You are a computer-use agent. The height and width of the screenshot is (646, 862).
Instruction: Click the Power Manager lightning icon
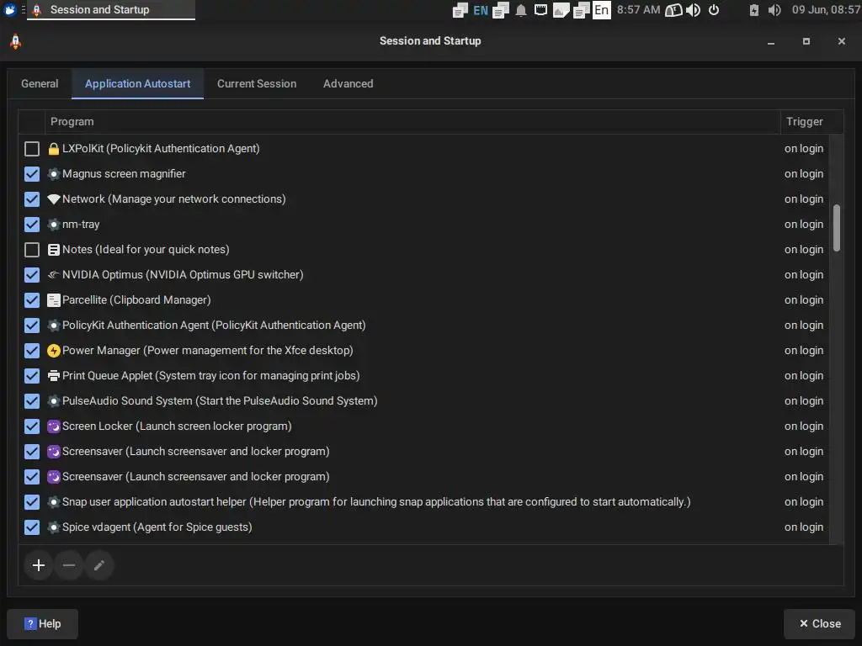(53, 351)
